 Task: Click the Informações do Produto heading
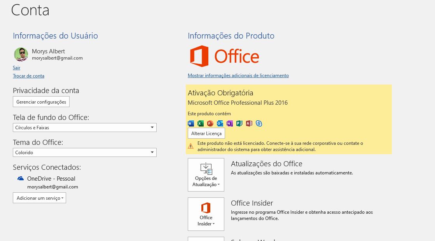231,35
